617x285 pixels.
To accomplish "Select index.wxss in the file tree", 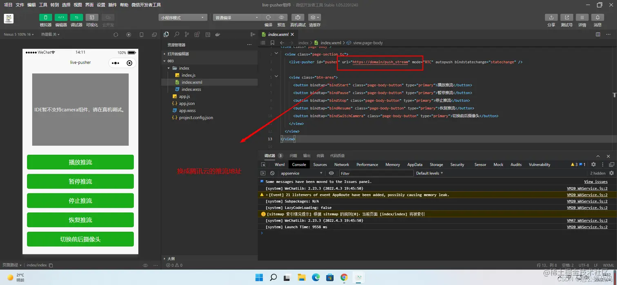I will (x=191, y=89).
